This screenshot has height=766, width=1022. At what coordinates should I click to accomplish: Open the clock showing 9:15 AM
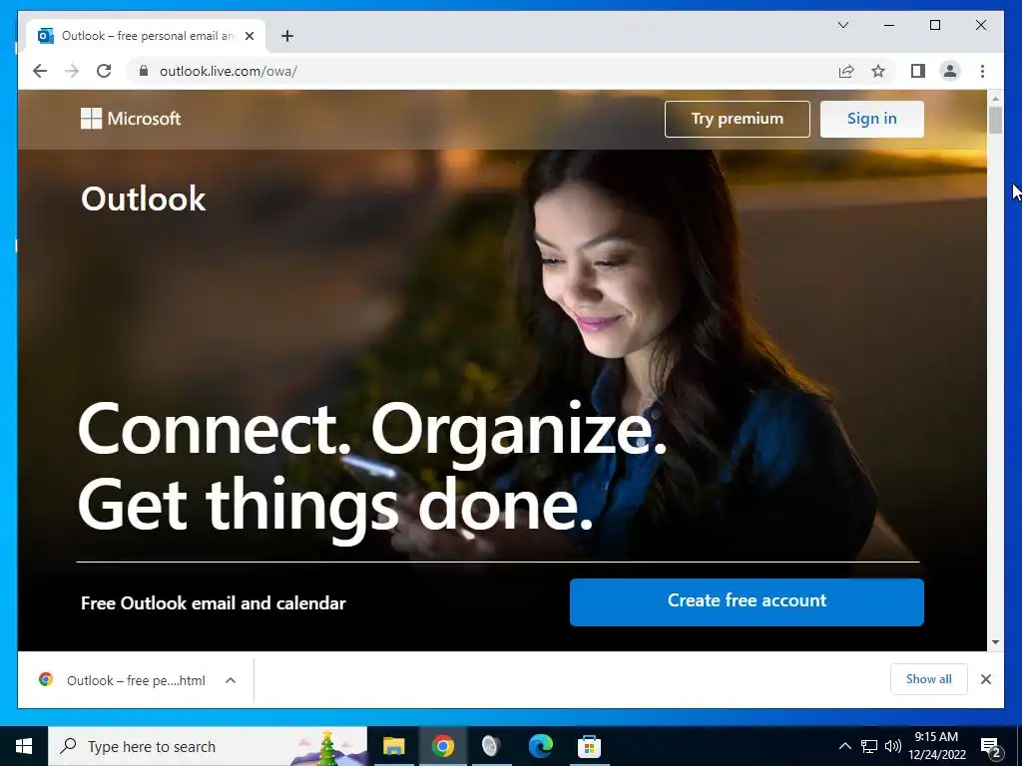point(936,746)
